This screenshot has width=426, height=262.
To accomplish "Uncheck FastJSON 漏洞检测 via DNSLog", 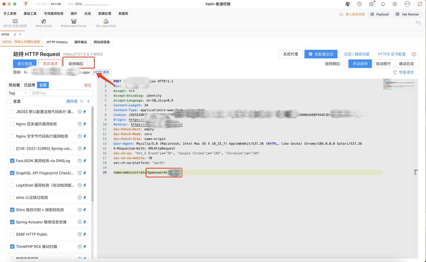I will pos(12,161).
